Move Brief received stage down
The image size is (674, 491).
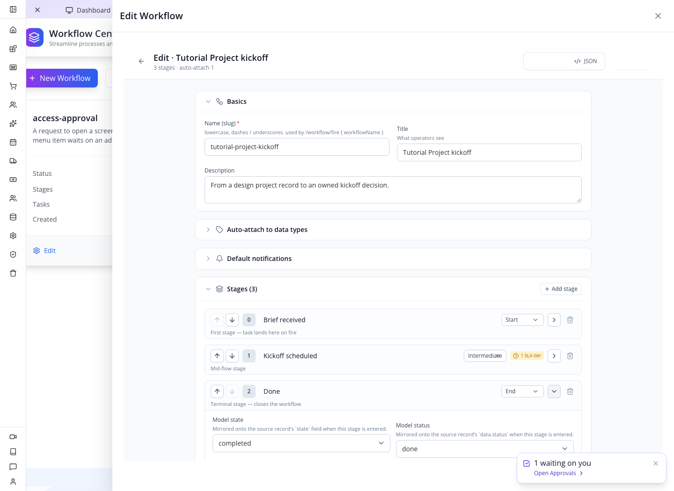232,320
